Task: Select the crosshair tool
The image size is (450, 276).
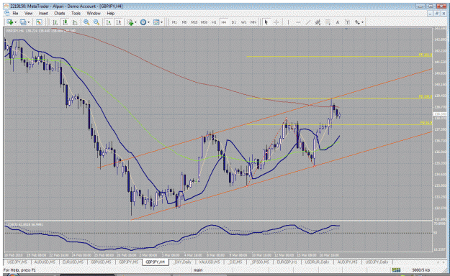Action: (276, 22)
